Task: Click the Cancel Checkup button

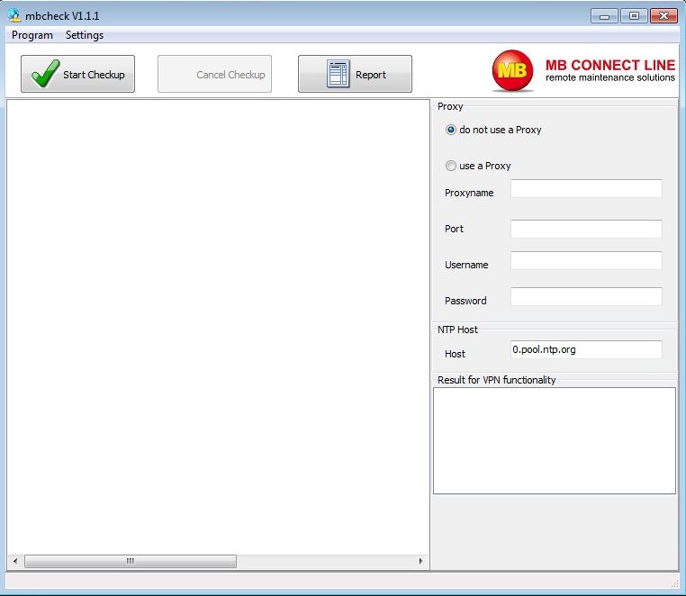Action: click(214, 74)
